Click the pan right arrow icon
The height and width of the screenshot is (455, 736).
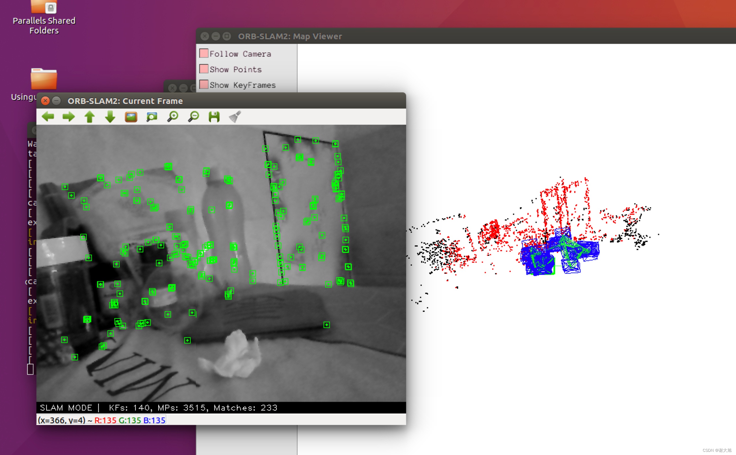[69, 116]
